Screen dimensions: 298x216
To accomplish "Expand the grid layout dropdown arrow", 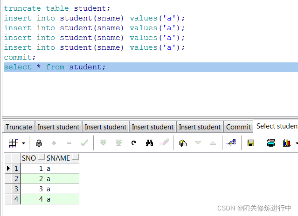I will click(x=24, y=143).
